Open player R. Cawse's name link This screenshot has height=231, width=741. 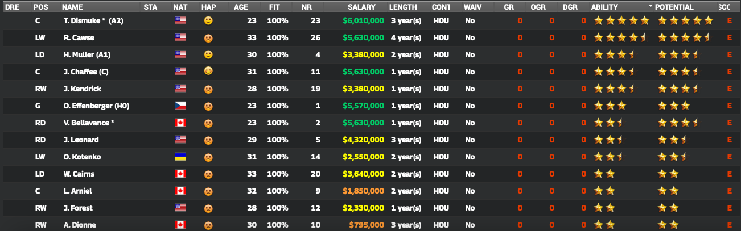click(x=79, y=37)
